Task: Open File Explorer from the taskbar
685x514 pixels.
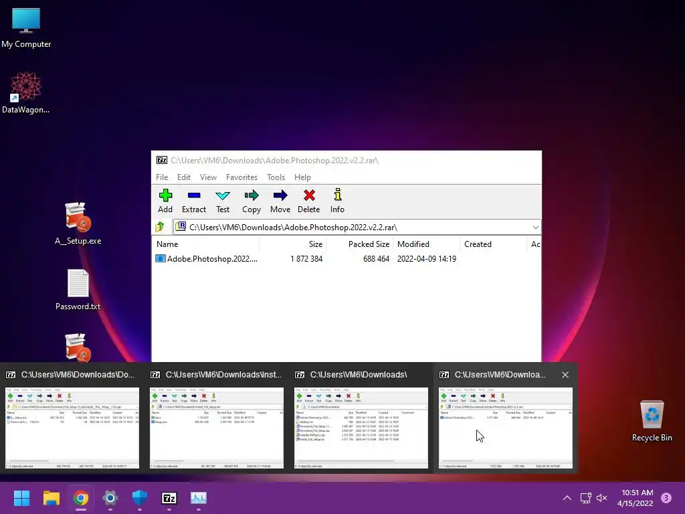Action: click(51, 498)
